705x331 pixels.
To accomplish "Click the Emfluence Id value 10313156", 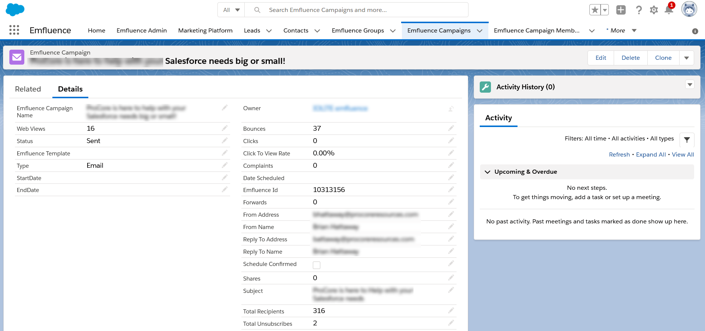I will coord(329,190).
